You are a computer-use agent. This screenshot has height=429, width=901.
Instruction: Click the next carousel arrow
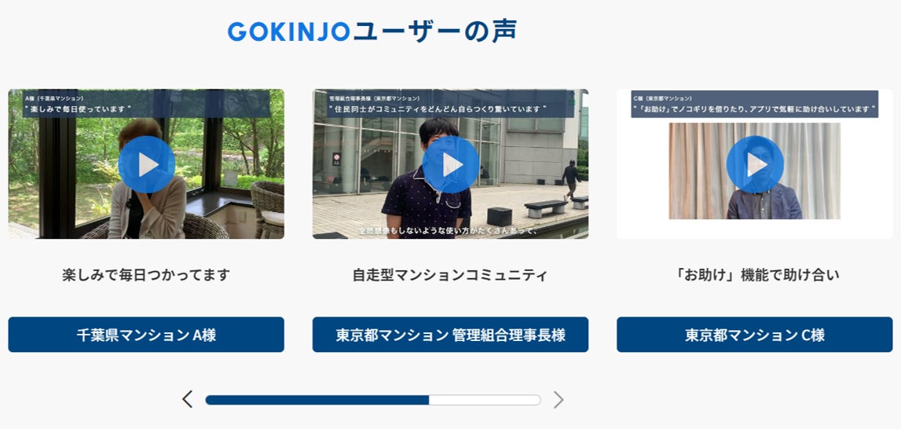point(558,399)
